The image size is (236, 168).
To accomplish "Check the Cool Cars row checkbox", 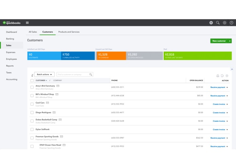I will click(32, 104).
